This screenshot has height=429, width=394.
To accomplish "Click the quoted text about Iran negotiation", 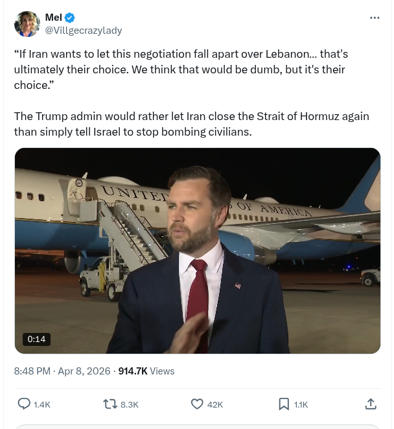I will (180, 69).
